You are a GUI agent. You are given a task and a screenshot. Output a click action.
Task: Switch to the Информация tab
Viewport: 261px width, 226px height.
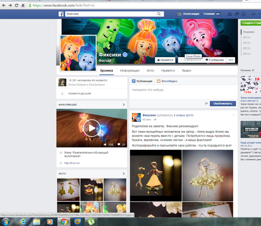point(129,71)
